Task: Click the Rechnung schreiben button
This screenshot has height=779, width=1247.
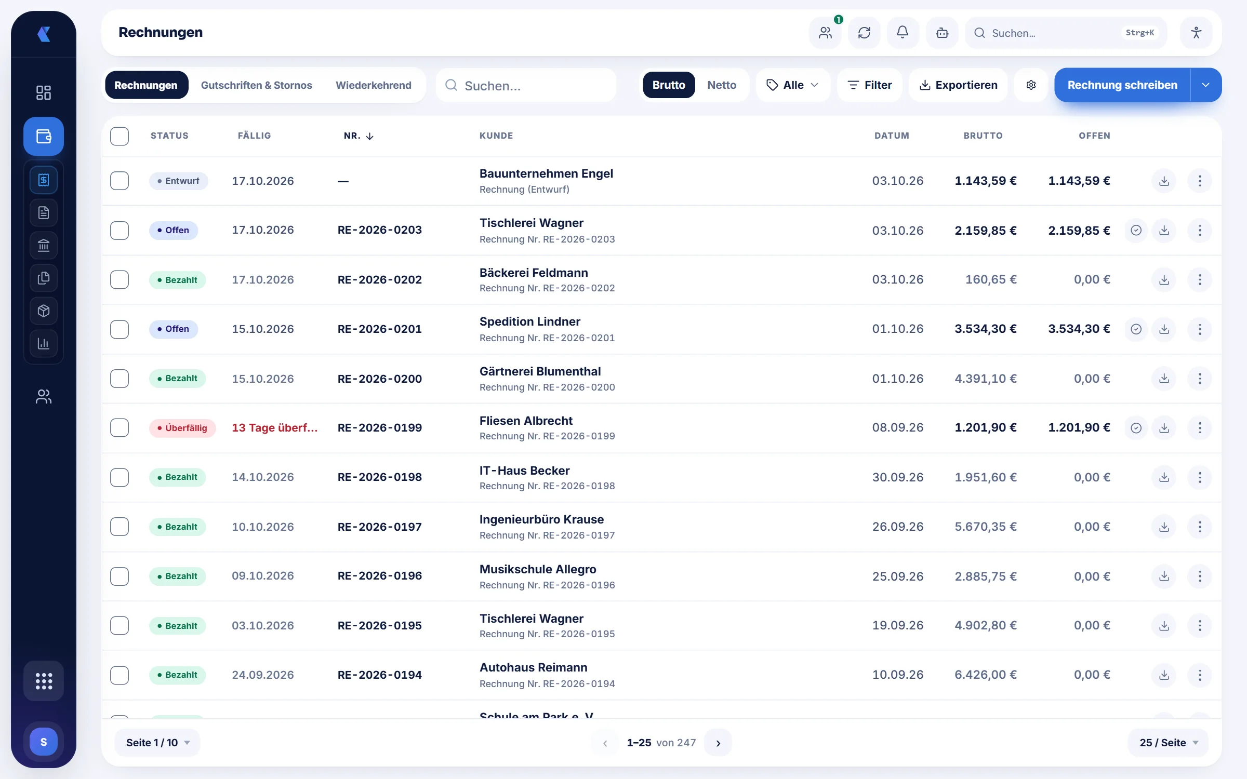Action: coord(1122,85)
